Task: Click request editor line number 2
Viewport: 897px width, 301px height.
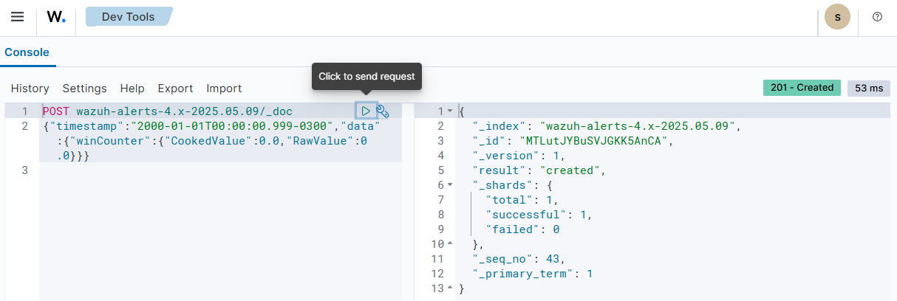Action: [x=24, y=126]
